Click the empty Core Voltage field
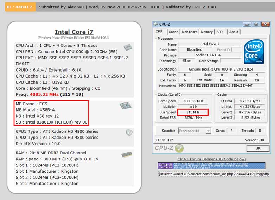275x200 pixels. click(231, 61)
